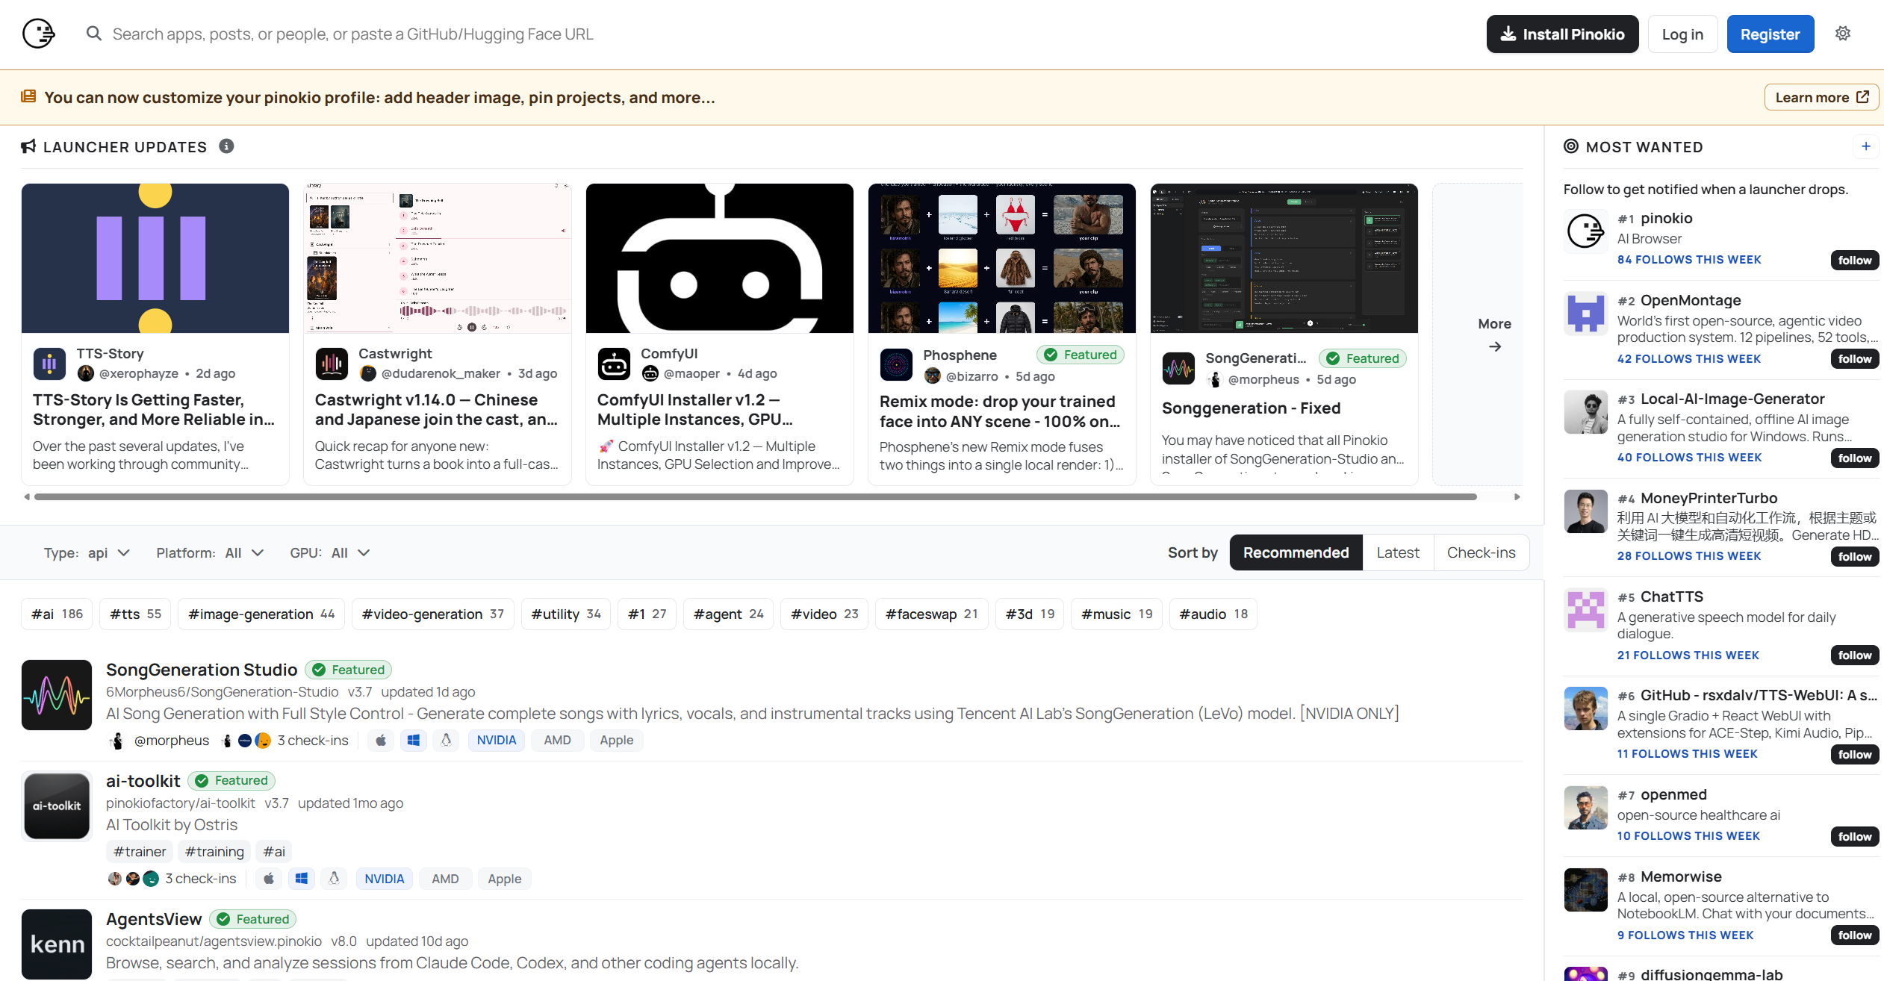Filter by #image-generation tag
The width and height of the screenshot is (1884, 981).
click(261, 614)
